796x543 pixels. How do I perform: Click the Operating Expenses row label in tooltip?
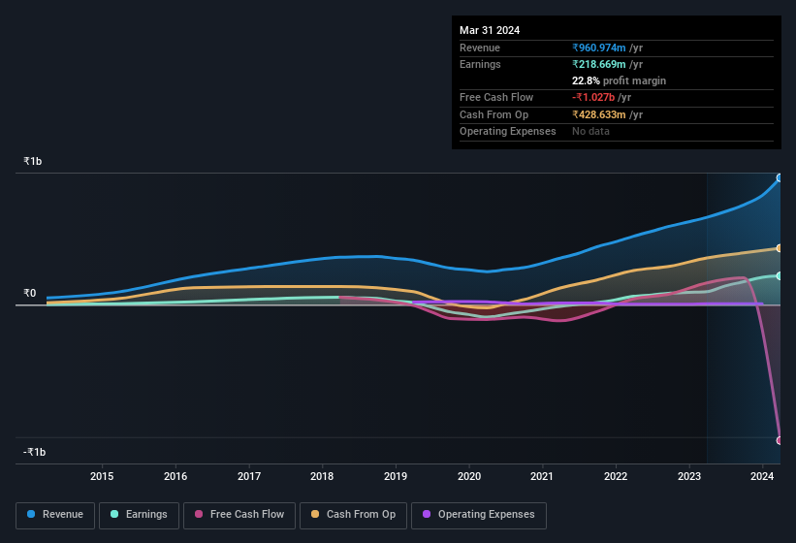pyautogui.click(x=508, y=132)
